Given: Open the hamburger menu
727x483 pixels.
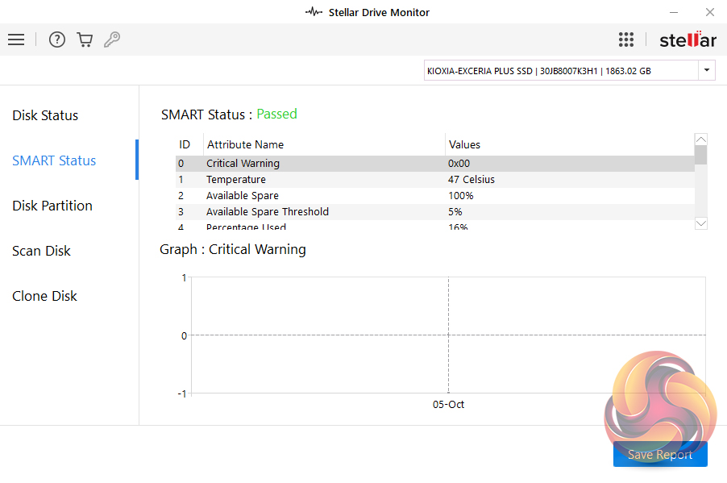Looking at the screenshot, I should [16, 40].
